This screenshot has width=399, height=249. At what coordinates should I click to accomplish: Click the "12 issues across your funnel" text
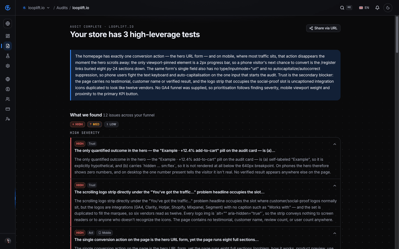pos(129,115)
